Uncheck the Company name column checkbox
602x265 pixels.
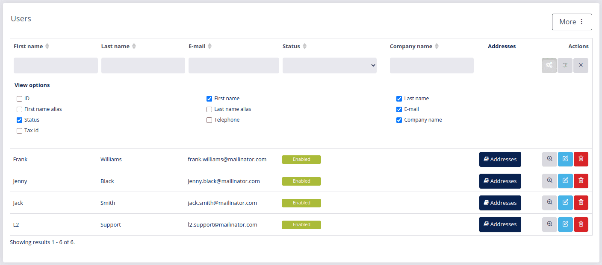click(399, 120)
